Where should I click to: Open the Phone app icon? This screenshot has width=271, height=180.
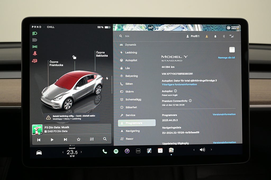pyautogui.click(x=105, y=151)
